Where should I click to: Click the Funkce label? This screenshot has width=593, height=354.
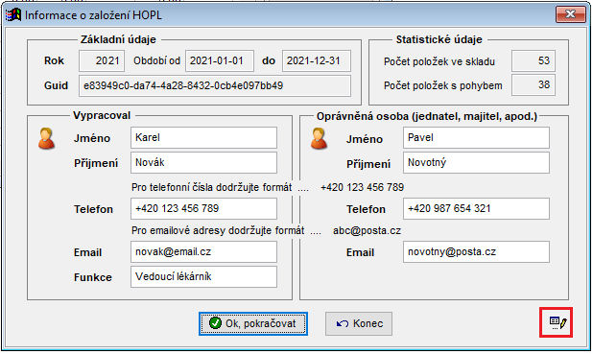pyautogui.click(x=93, y=277)
